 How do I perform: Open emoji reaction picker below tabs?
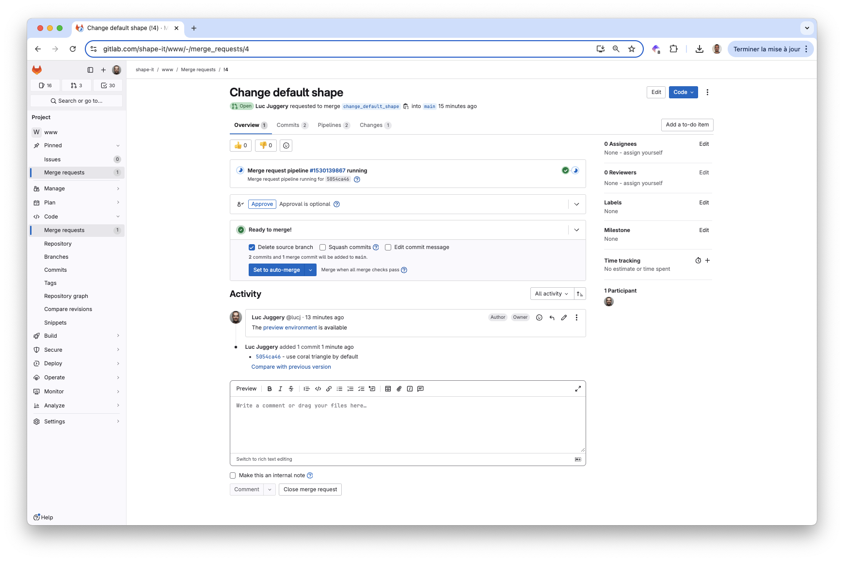tap(286, 145)
